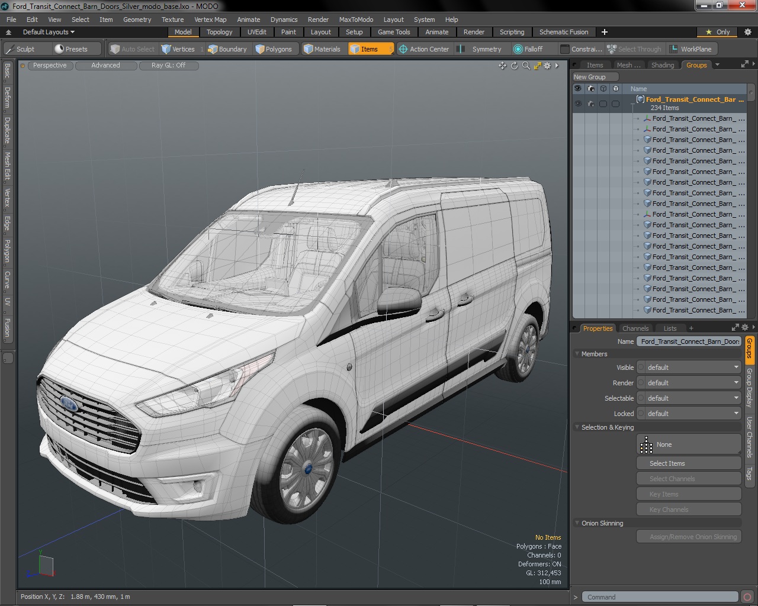Toggle selectable box of Ford_Transit_Connect group

click(603, 104)
